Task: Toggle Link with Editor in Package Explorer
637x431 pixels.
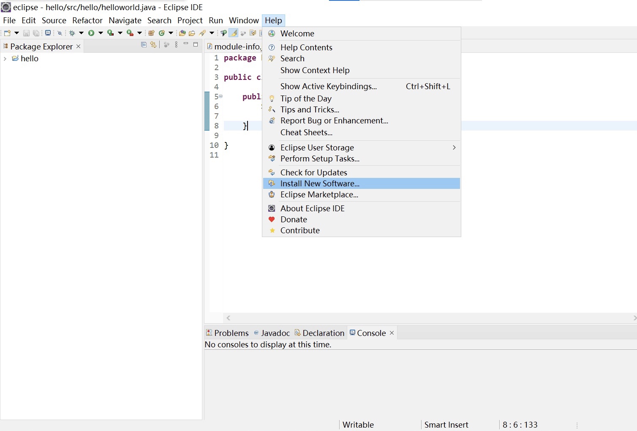Action: click(153, 44)
